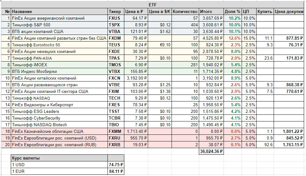
Task: Click the FXIM ticker cell
Action: click(x=116, y=91)
